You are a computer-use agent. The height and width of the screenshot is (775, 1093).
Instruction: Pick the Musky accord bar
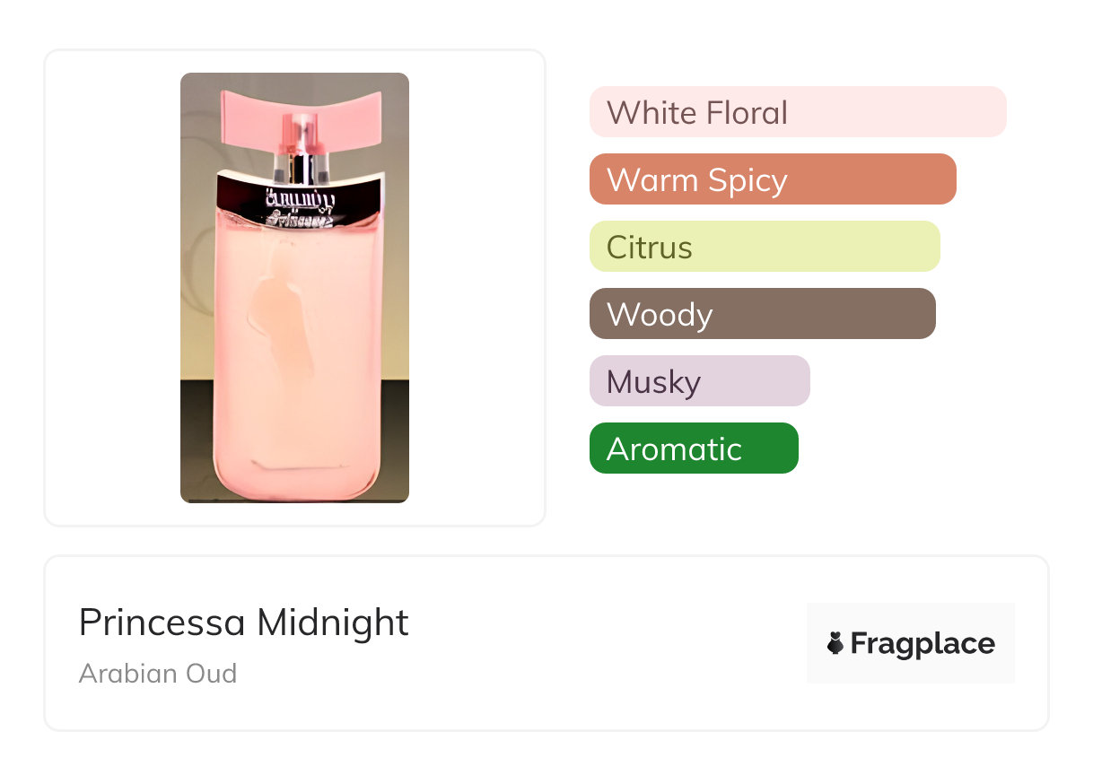[x=699, y=381]
